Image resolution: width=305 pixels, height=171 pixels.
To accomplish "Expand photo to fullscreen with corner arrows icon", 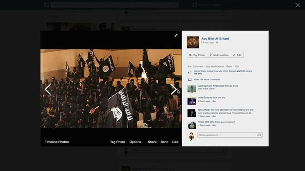I will pos(176,36).
